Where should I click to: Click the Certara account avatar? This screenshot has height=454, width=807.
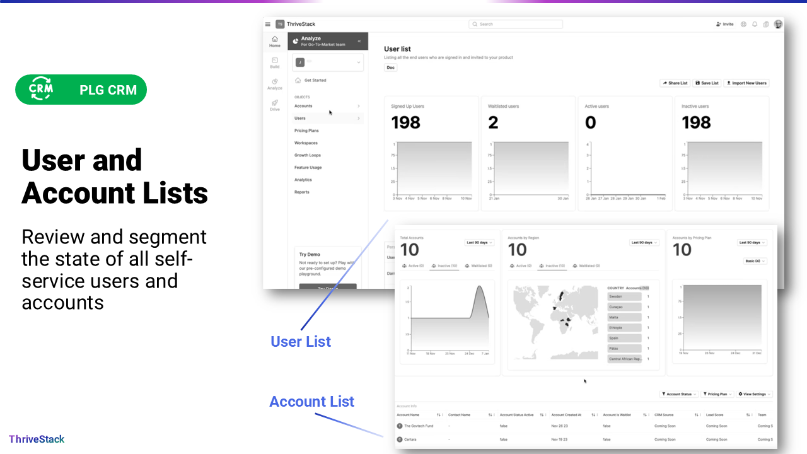point(400,439)
